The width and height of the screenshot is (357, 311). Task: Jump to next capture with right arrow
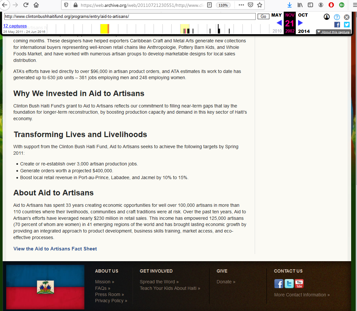[300, 23]
